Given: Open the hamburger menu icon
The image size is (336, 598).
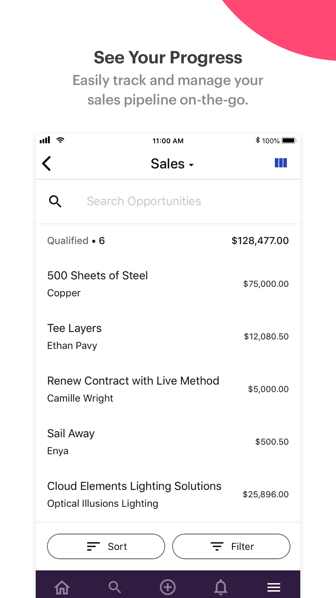Looking at the screenshot, I should click(274, 587).
